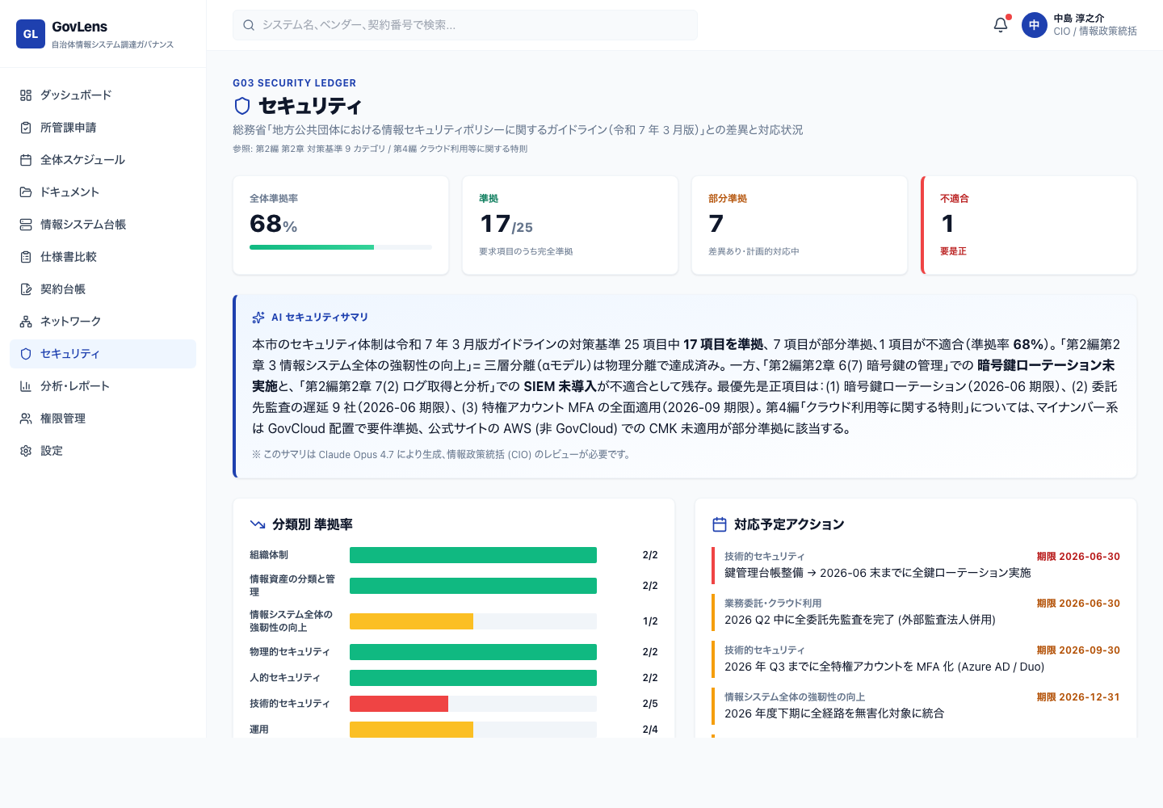Click the shield icon next to セキュリティ heading
The image size is (1163, 808).
(x=240, y=106)
